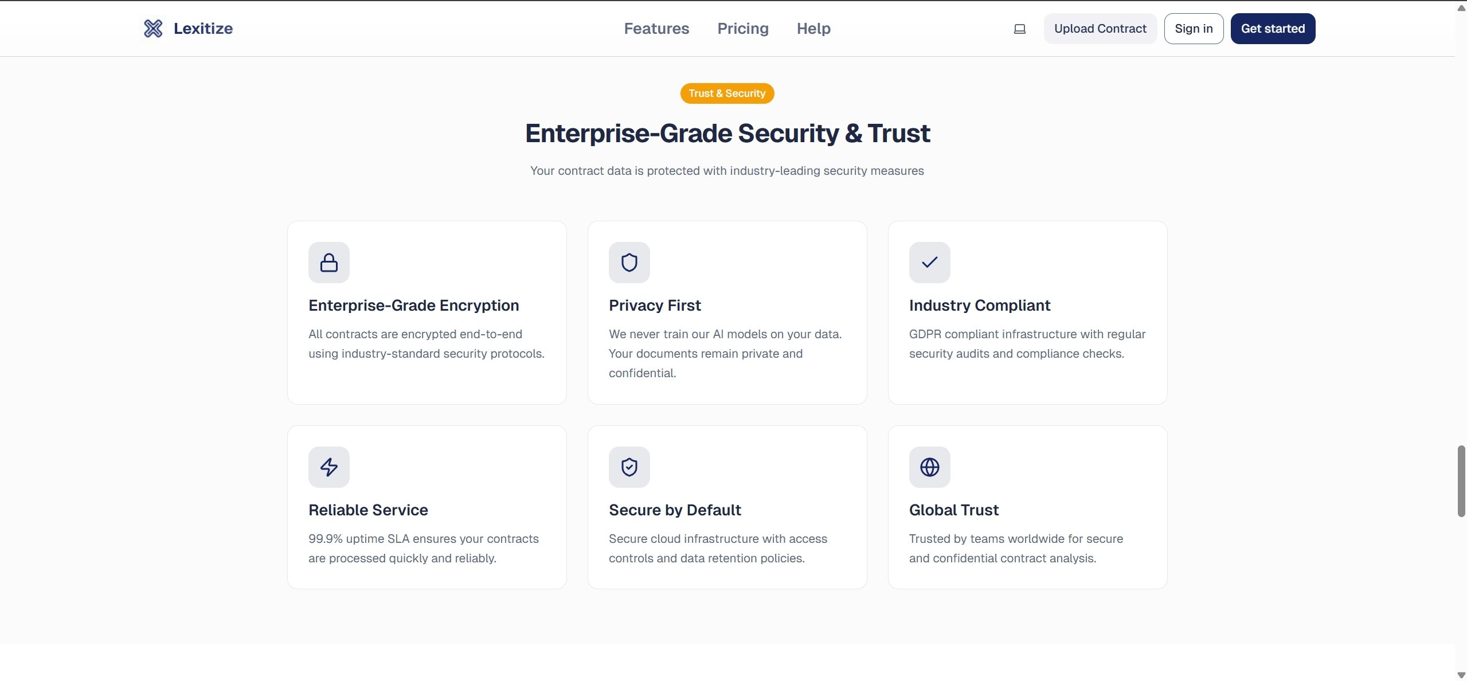Select the lock icon on Enterprise-Grade Encryption card
The width and height of the screenshot is (1467, 681).
(328, 262)
